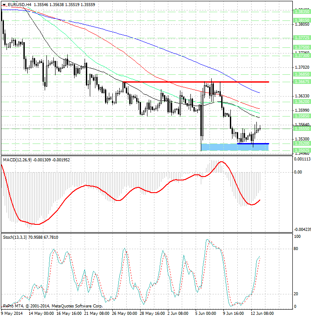Image resolution: width=311 pixels, height=317 pixels.
Task: Select the short blue support line
Action: pyautogui.click(x=253, y=143)
